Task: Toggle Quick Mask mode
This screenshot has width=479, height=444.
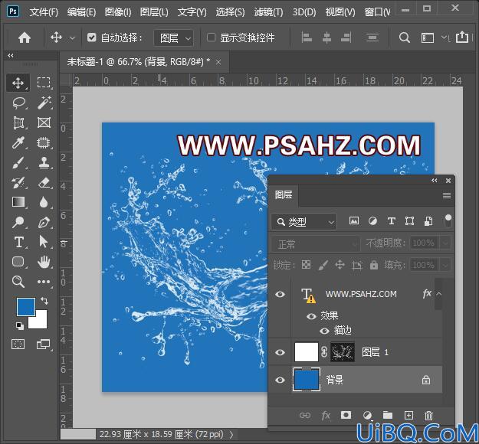Action: coord(18,344)
